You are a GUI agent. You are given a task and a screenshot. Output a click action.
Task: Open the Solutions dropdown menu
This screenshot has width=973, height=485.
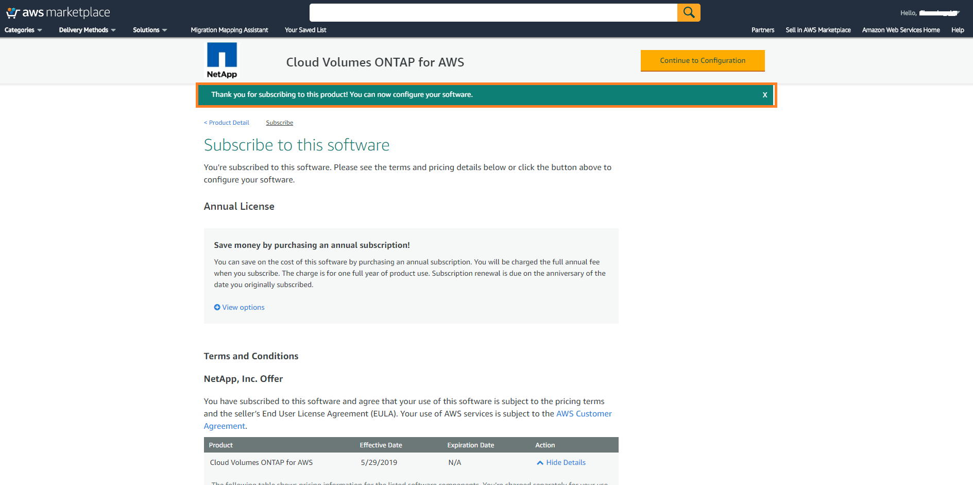[150, 30]
